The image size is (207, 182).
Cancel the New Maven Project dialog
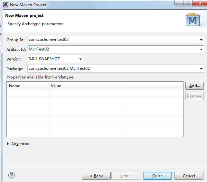189,176
